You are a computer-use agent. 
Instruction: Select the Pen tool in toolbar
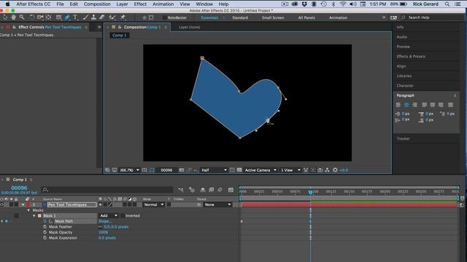tap(67, 17)
